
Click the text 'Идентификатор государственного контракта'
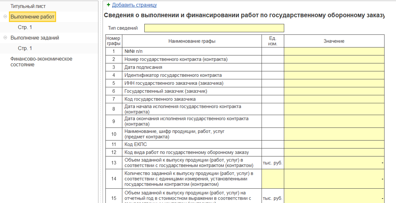pos(173,75)
